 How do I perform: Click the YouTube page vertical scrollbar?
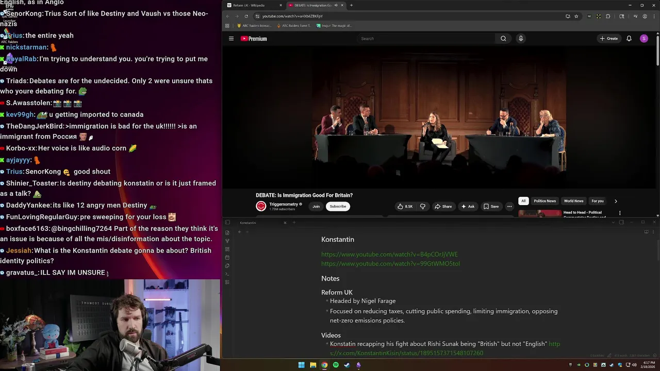(x=657, y=52)
